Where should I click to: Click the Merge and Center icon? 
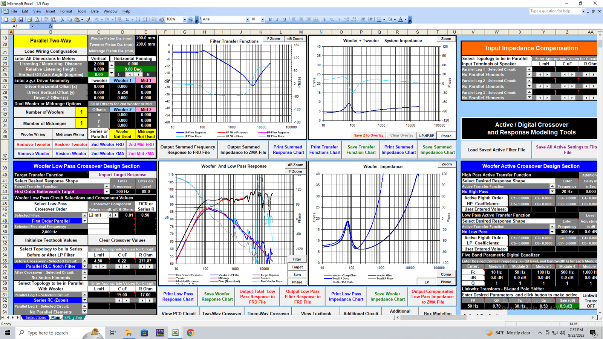pos(316,19)
